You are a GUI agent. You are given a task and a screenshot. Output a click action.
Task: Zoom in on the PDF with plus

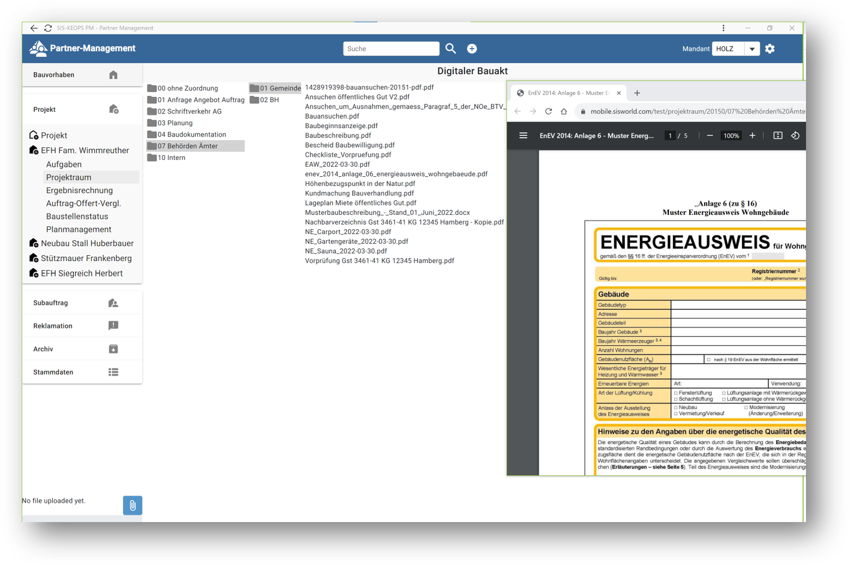(x=752, y=136)
